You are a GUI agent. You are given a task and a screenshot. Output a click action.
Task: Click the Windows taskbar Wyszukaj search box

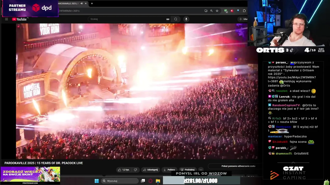pyautogui.click(x=120, y=181)
